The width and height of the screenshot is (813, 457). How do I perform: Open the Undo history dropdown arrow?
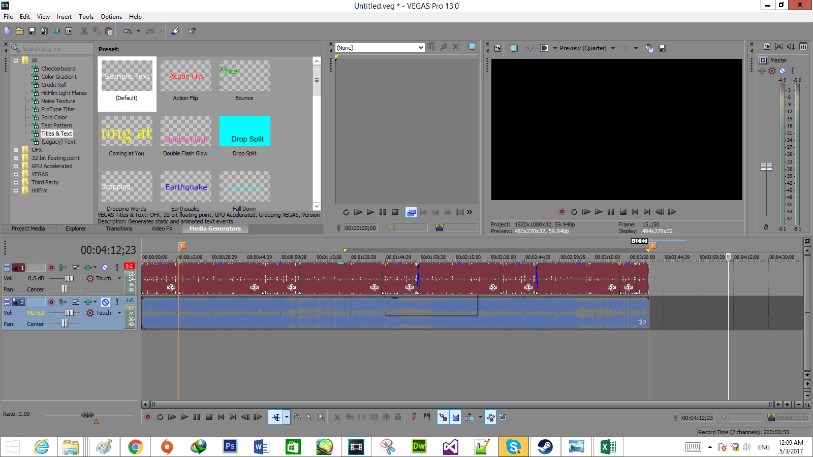pyautogui.click(x=138, y=31)
